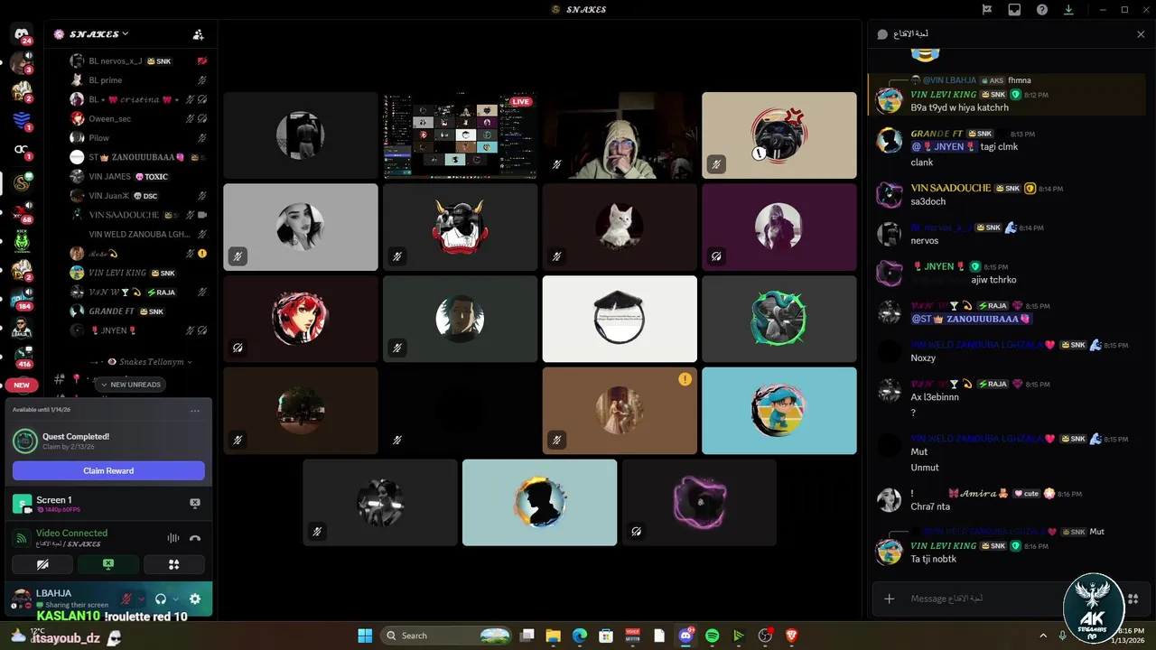This screenshot has width=1156, height=650.
Task: Unmute the LBAHJA microphone
Action: coord(127,599)
